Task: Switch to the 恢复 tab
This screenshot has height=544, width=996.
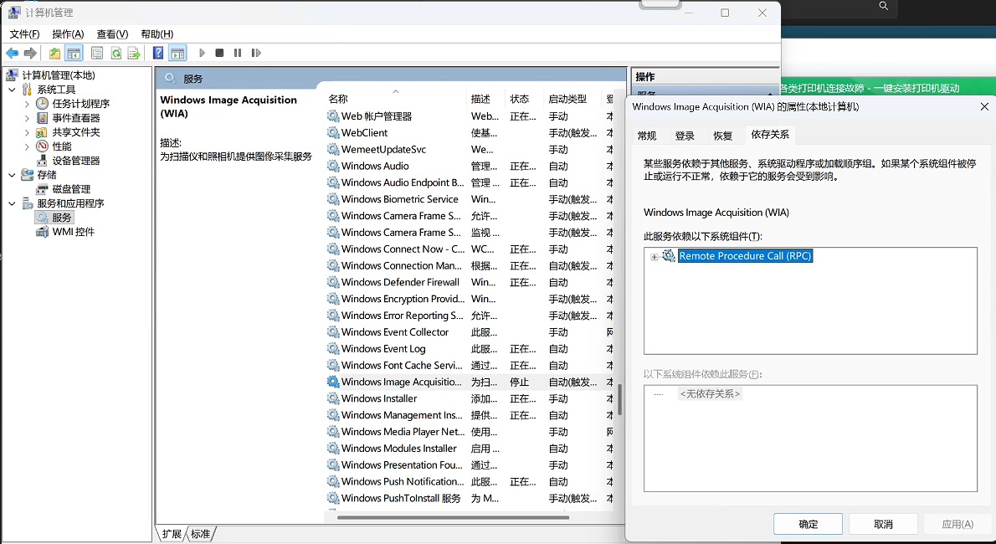Action: [x=724, y=135]
